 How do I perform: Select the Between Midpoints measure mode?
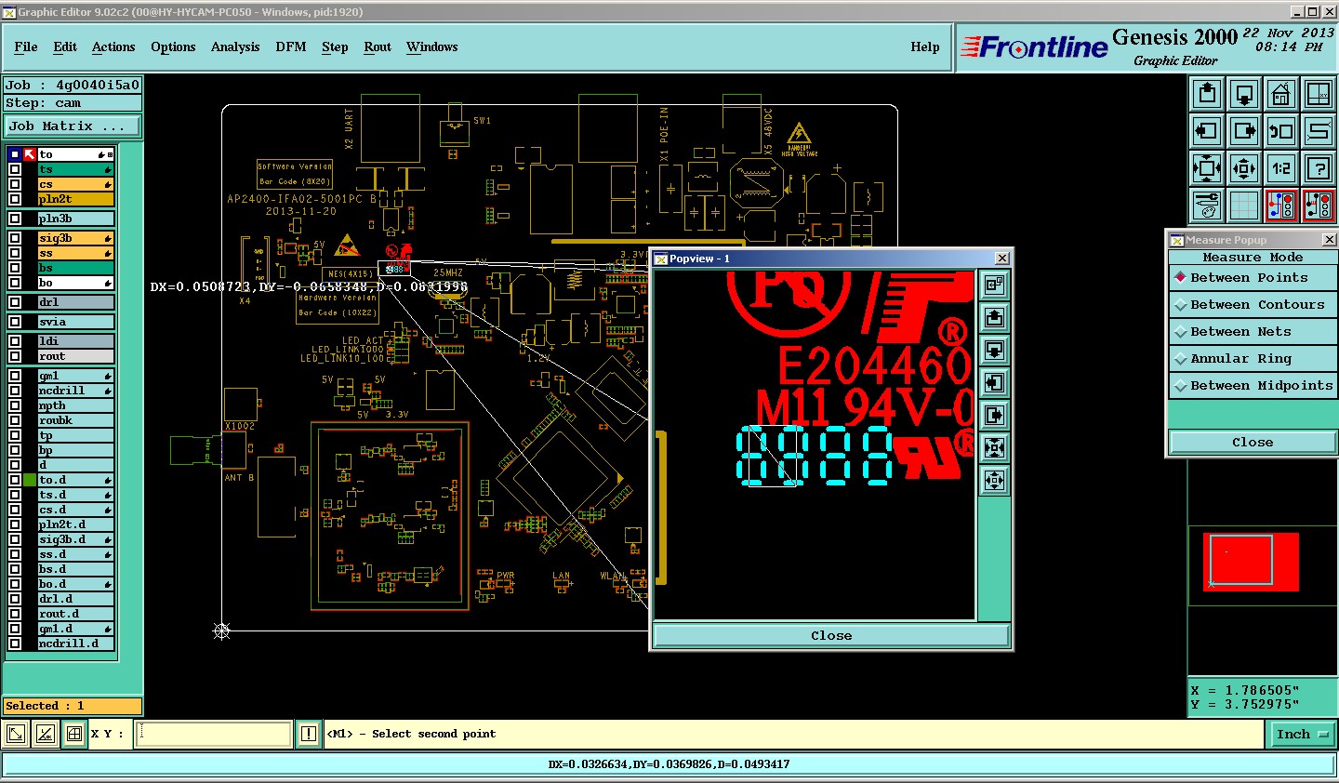(1253, 386)
